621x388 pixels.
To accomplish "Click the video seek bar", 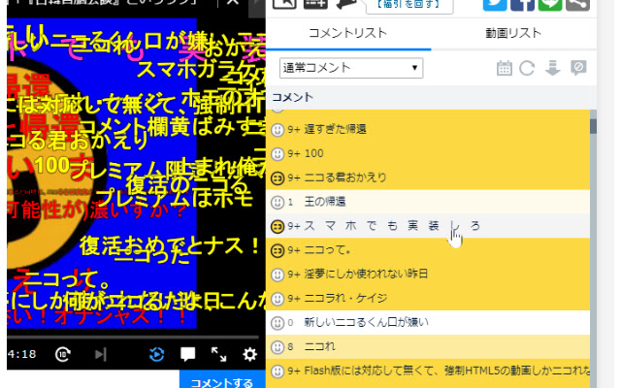I will point(133,337).
